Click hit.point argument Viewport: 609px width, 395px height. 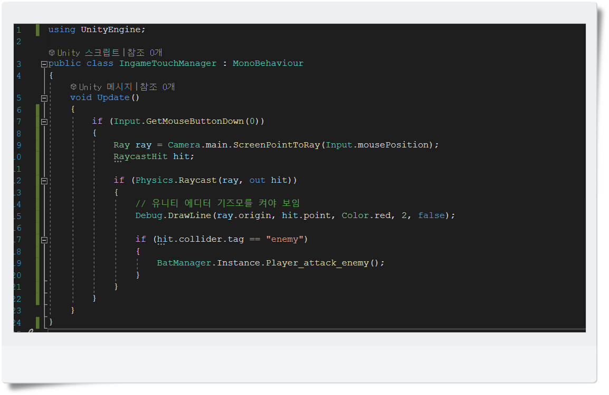click(306, 215)
